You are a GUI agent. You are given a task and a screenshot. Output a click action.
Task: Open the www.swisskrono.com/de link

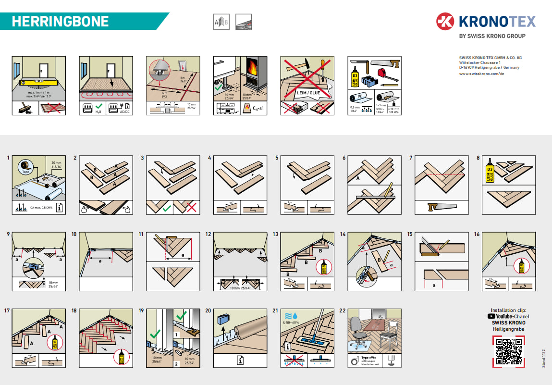[x=481, y=74]
